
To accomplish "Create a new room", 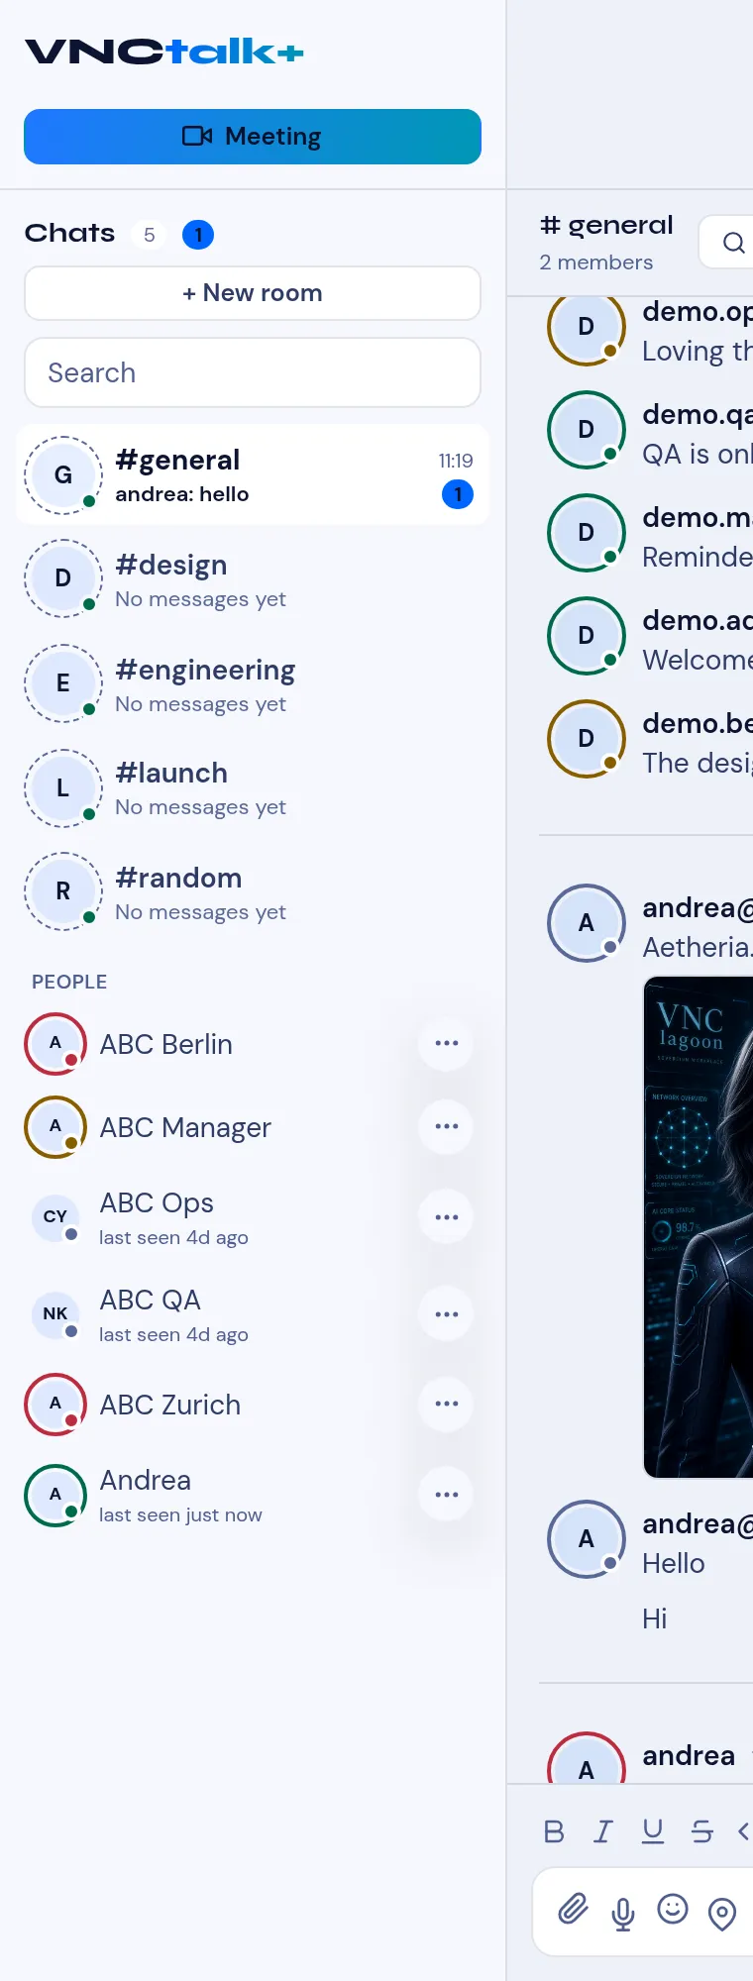I will pos(253,293).
